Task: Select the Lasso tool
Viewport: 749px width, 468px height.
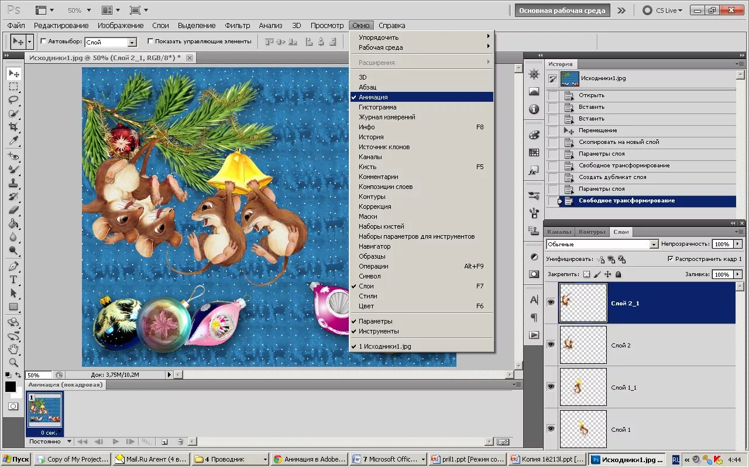Action: pyautogui.click(x=13, y=100)
